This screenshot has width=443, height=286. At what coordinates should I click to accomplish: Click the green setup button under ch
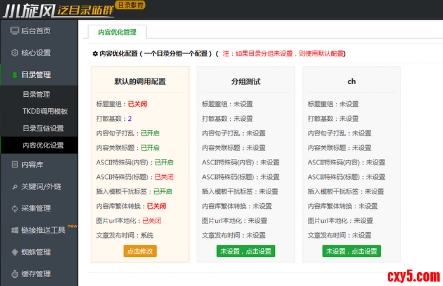[352, 251]
